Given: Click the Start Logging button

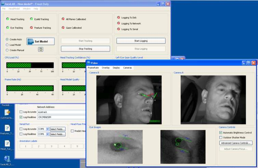Looking at the screenshot, I should pyautogui.click(x=141, y=41).
